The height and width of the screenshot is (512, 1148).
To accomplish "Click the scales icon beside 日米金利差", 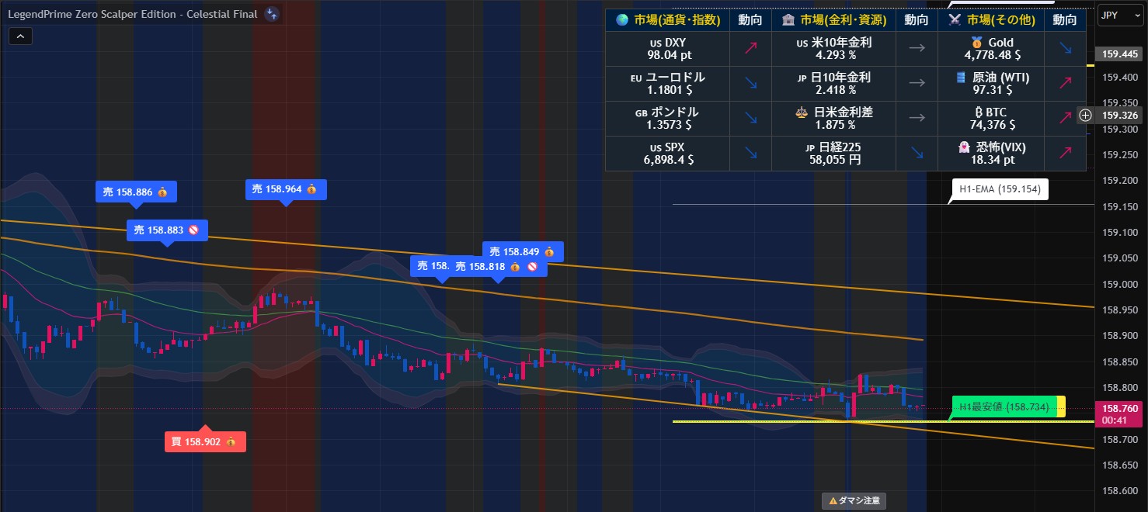I will pyautogui.click(x=802, y=112).
